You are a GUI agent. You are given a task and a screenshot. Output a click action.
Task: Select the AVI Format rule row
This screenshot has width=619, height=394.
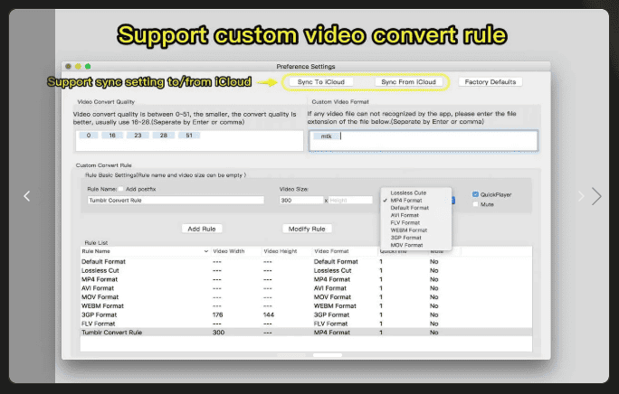pos(306,288)
